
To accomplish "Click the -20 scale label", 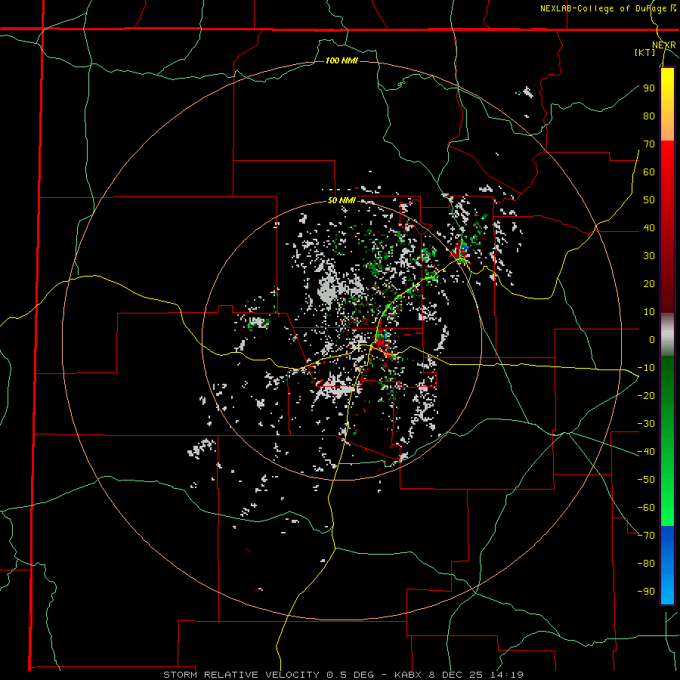I will click(646, 395).
